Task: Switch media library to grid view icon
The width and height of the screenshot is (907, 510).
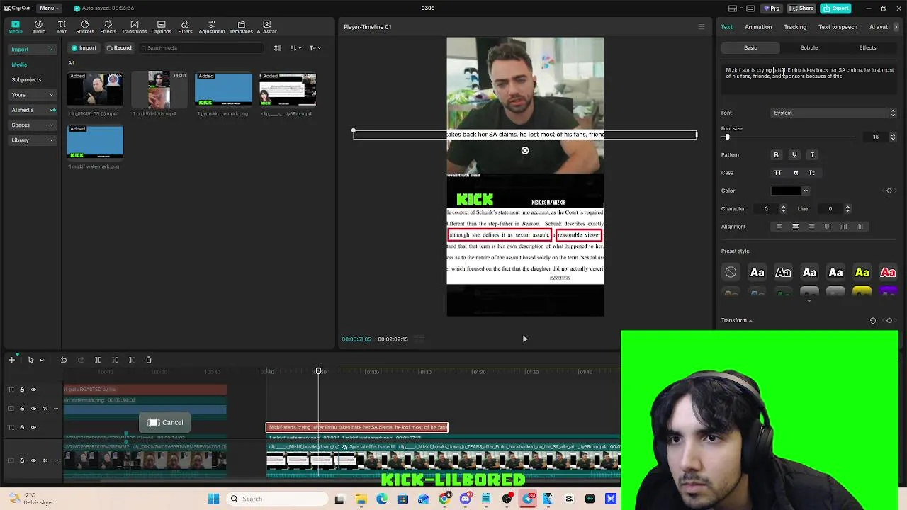Action: tap(278, 48)
